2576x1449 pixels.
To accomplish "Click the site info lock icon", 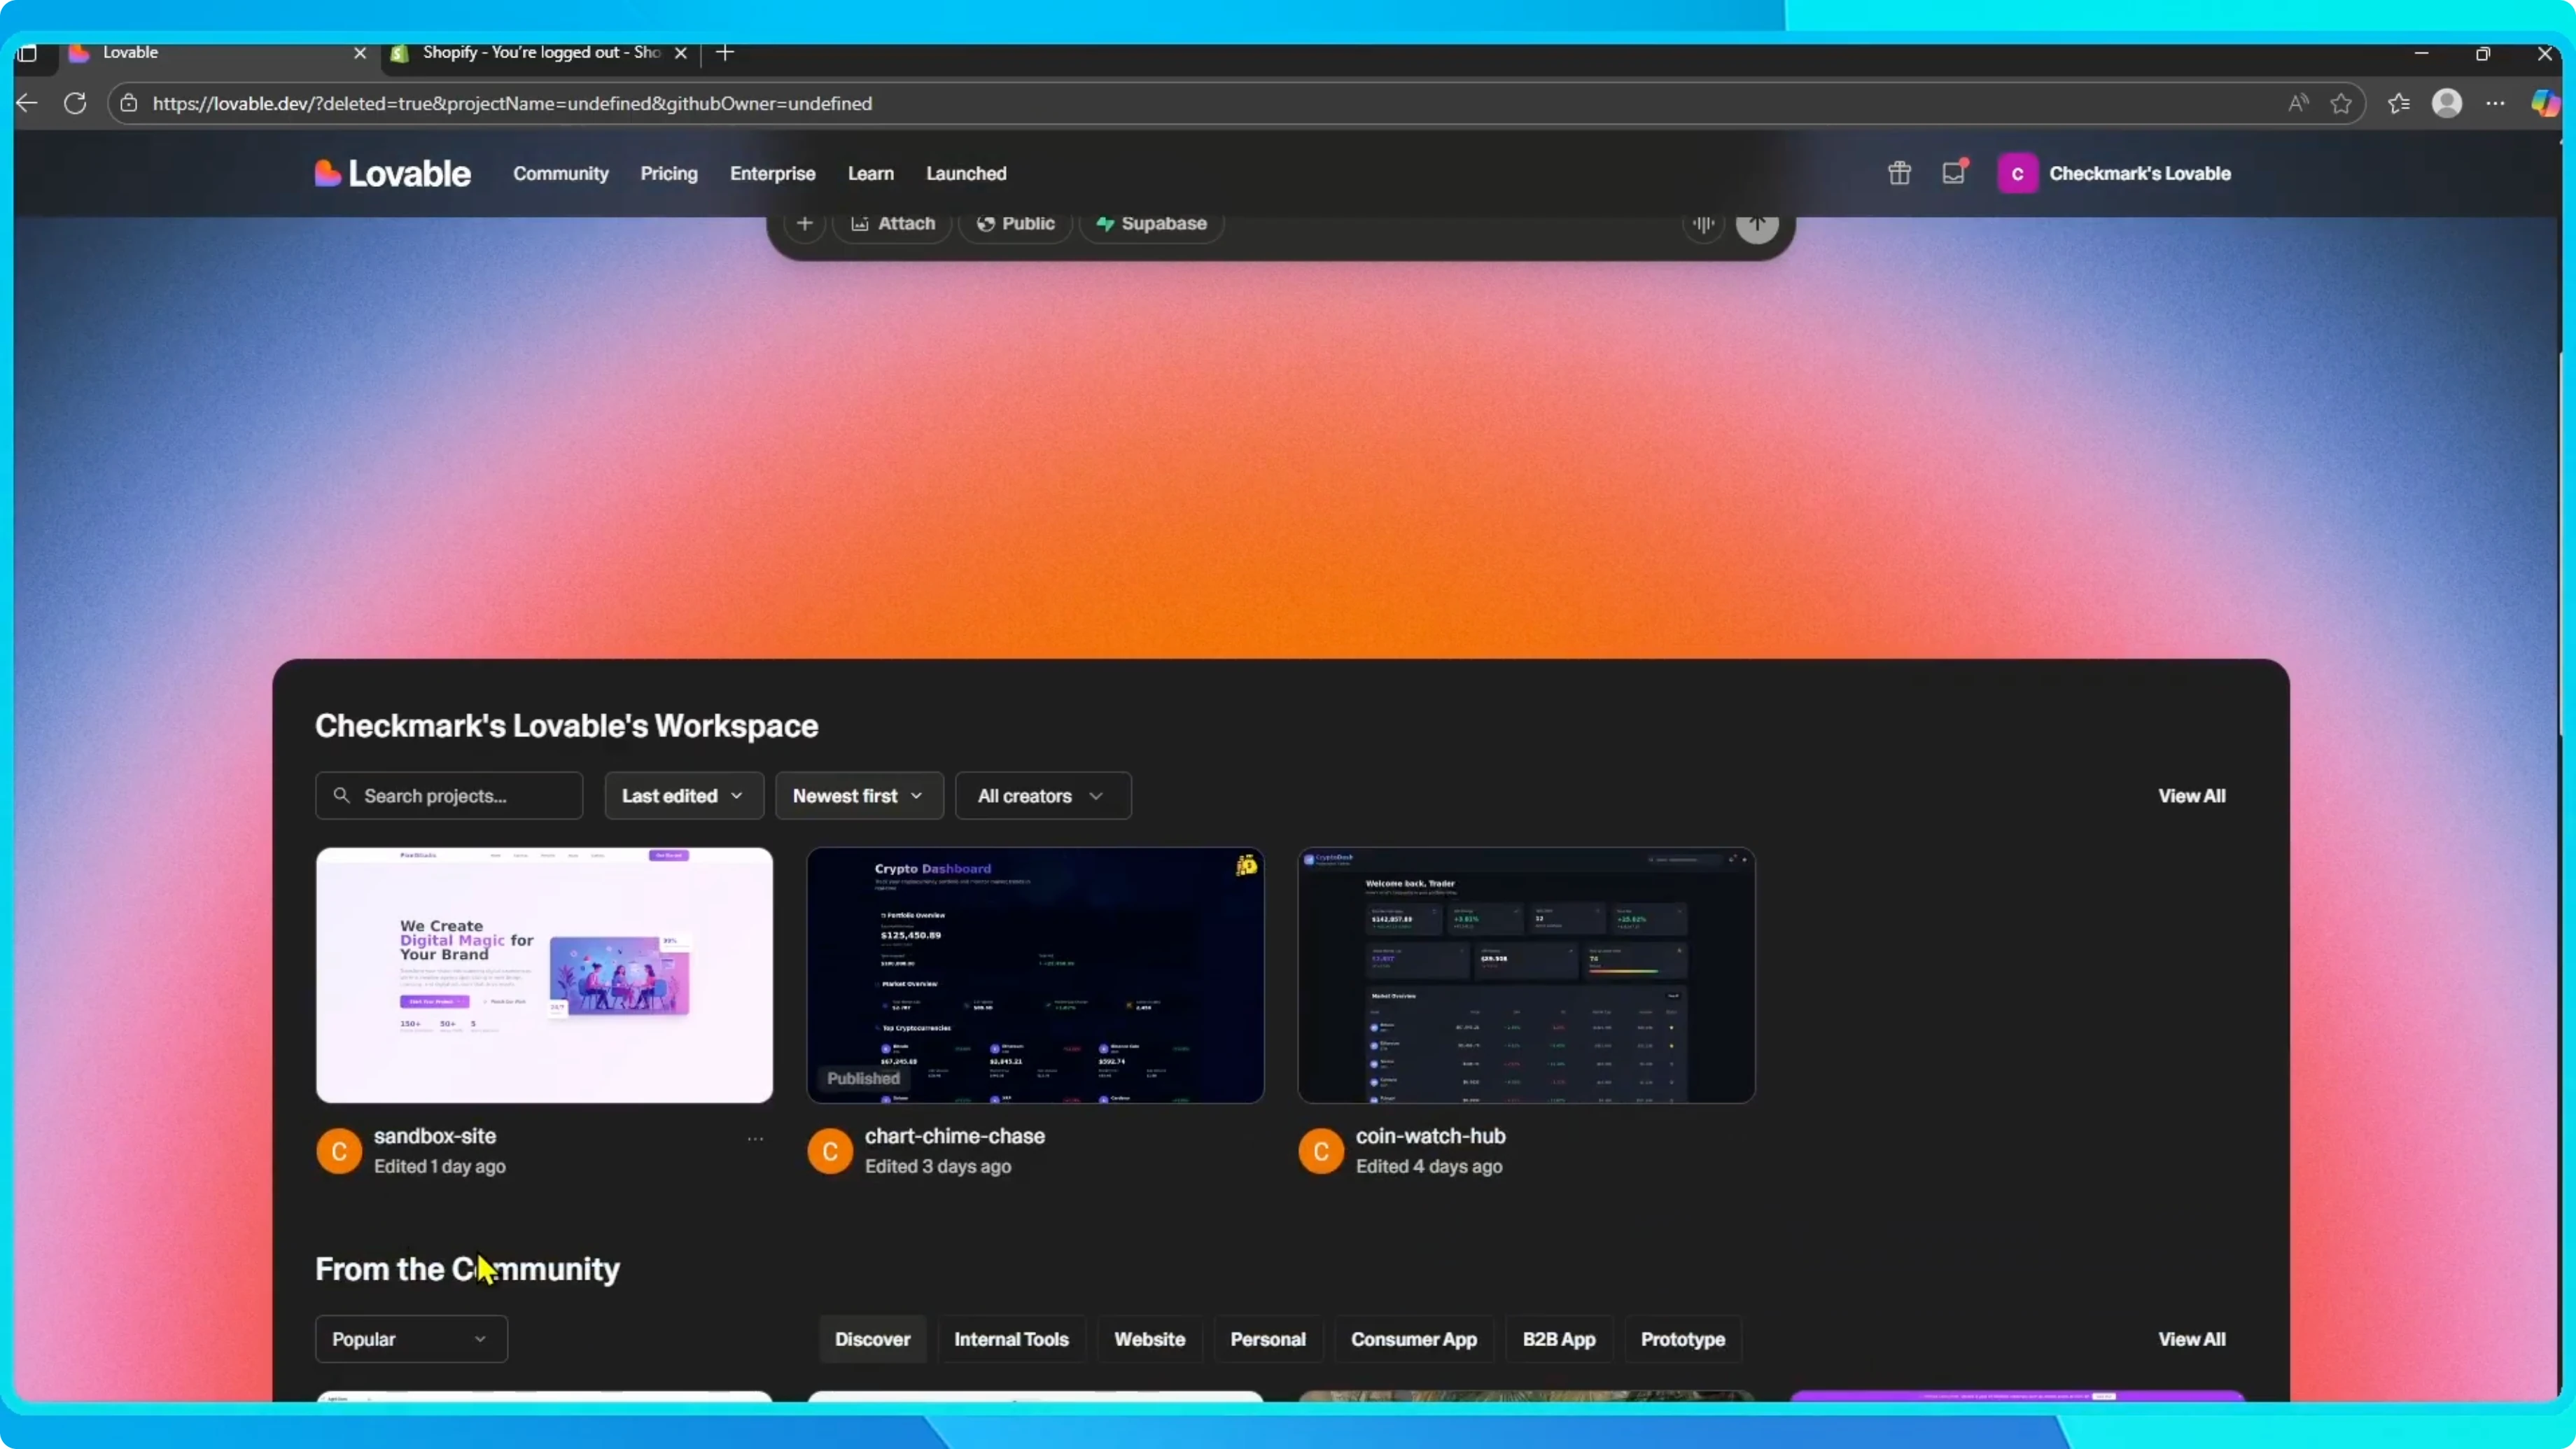I will point(129,103).
